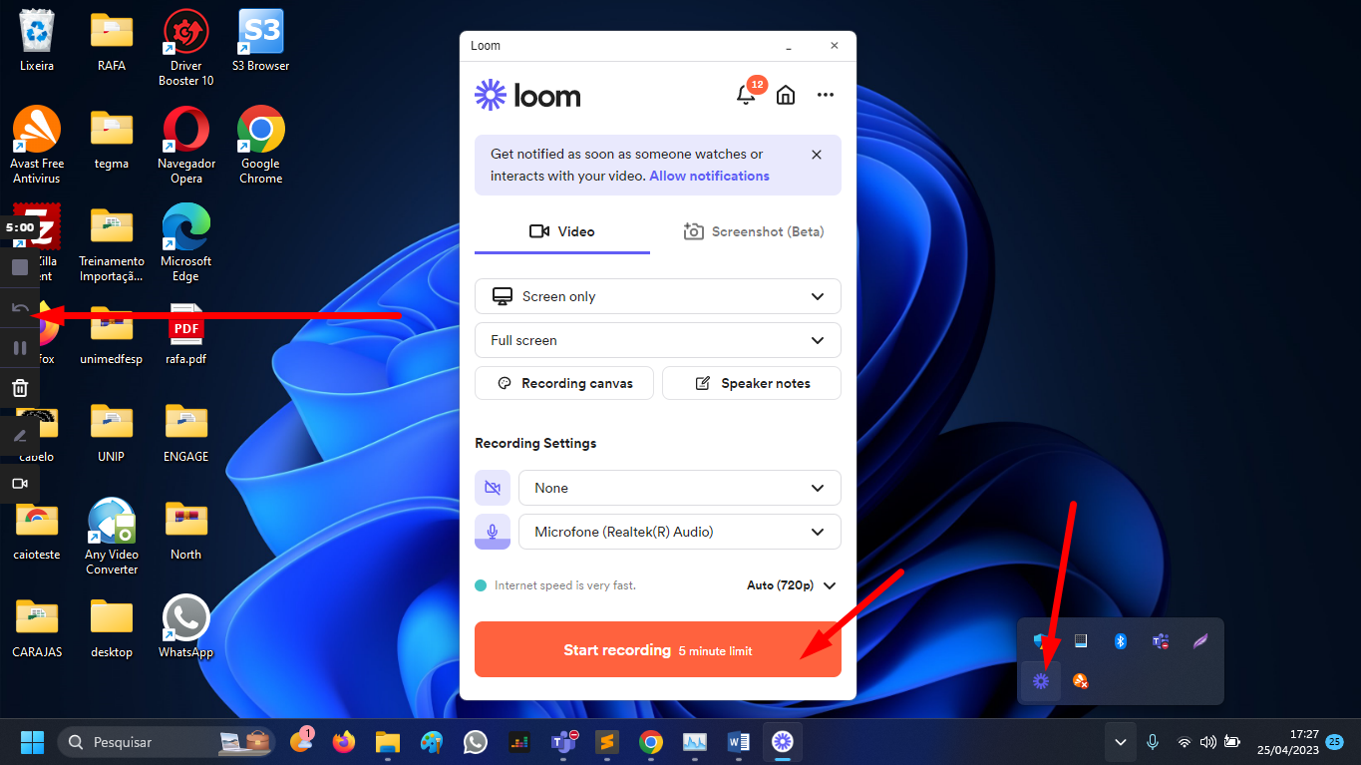Click the trash icon to delete recording
The width and height of the screenshot is (1361, 765).
tap(20, 389)
